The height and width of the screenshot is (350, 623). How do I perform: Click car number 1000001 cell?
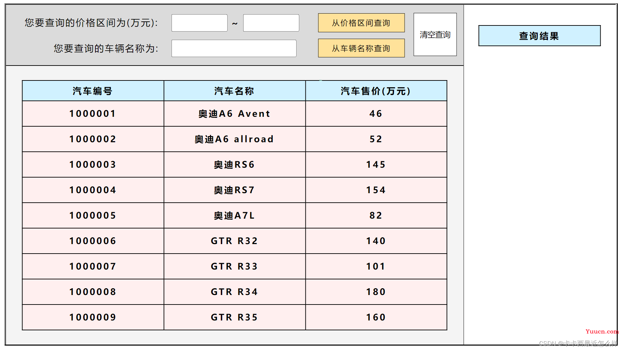93,114
